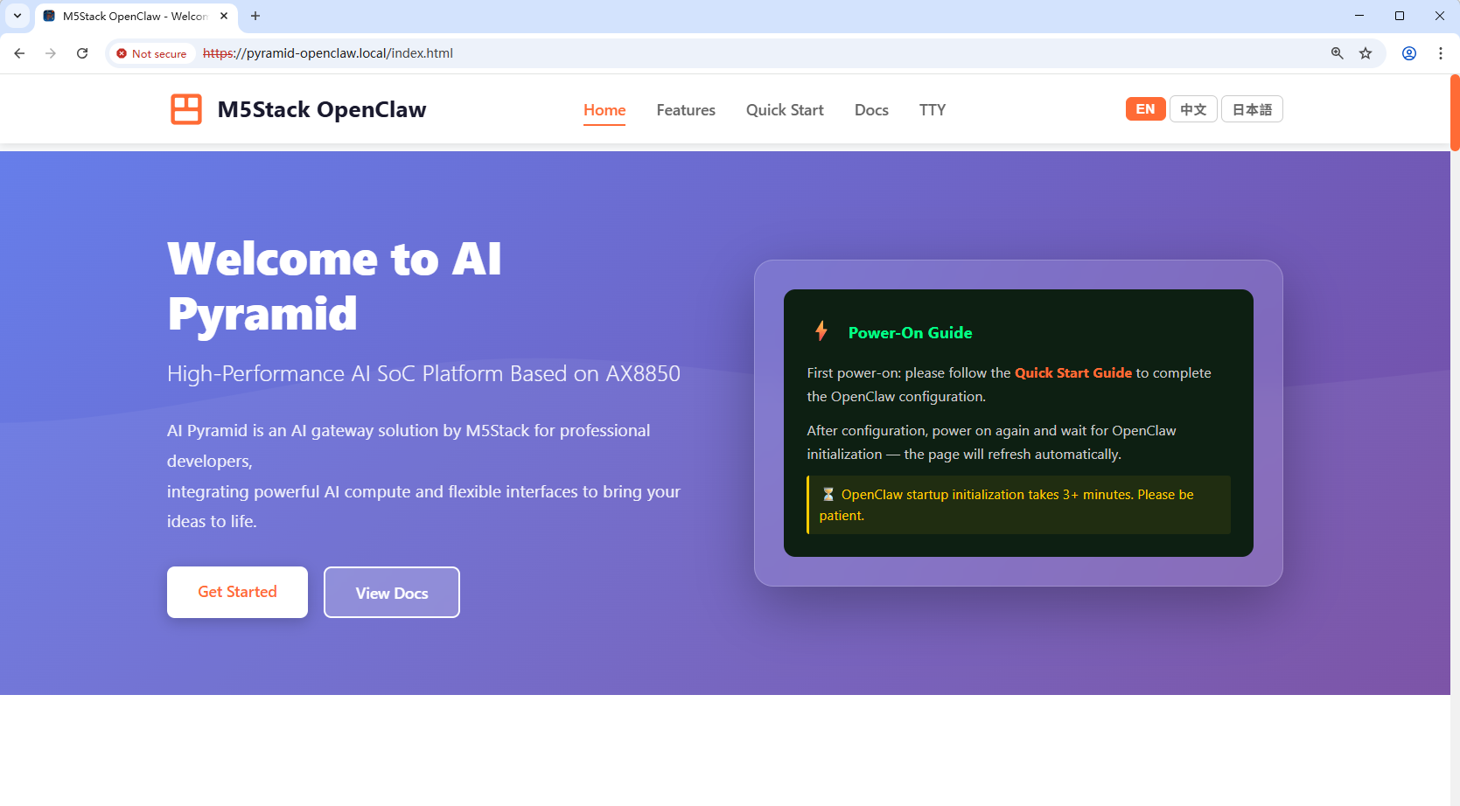The image size is (1460, 806).
Task: Open the zoom magnifier icon in address bar
Action: [x=1337, y=53]
